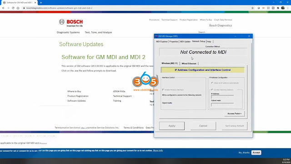Click Set Factory Default button

pos(235,126)
